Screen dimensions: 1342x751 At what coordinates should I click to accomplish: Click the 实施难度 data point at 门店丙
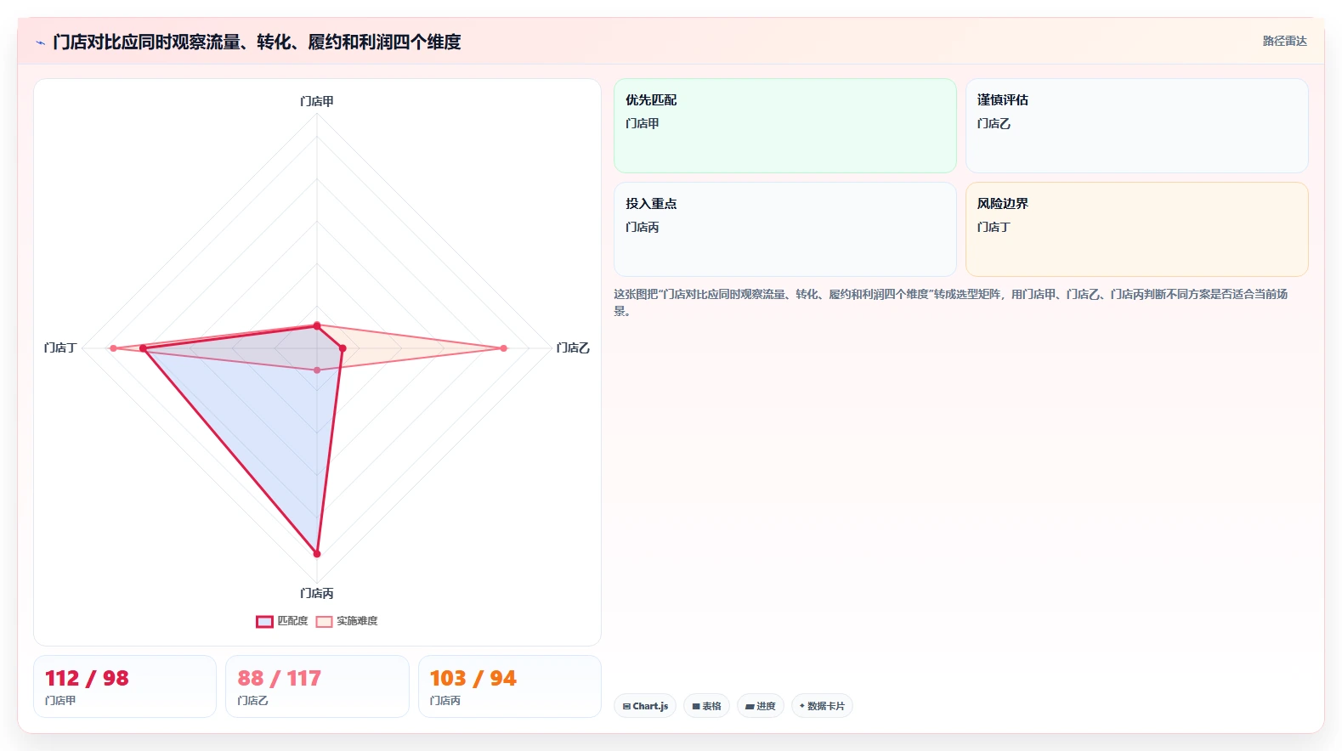[317, 370]
